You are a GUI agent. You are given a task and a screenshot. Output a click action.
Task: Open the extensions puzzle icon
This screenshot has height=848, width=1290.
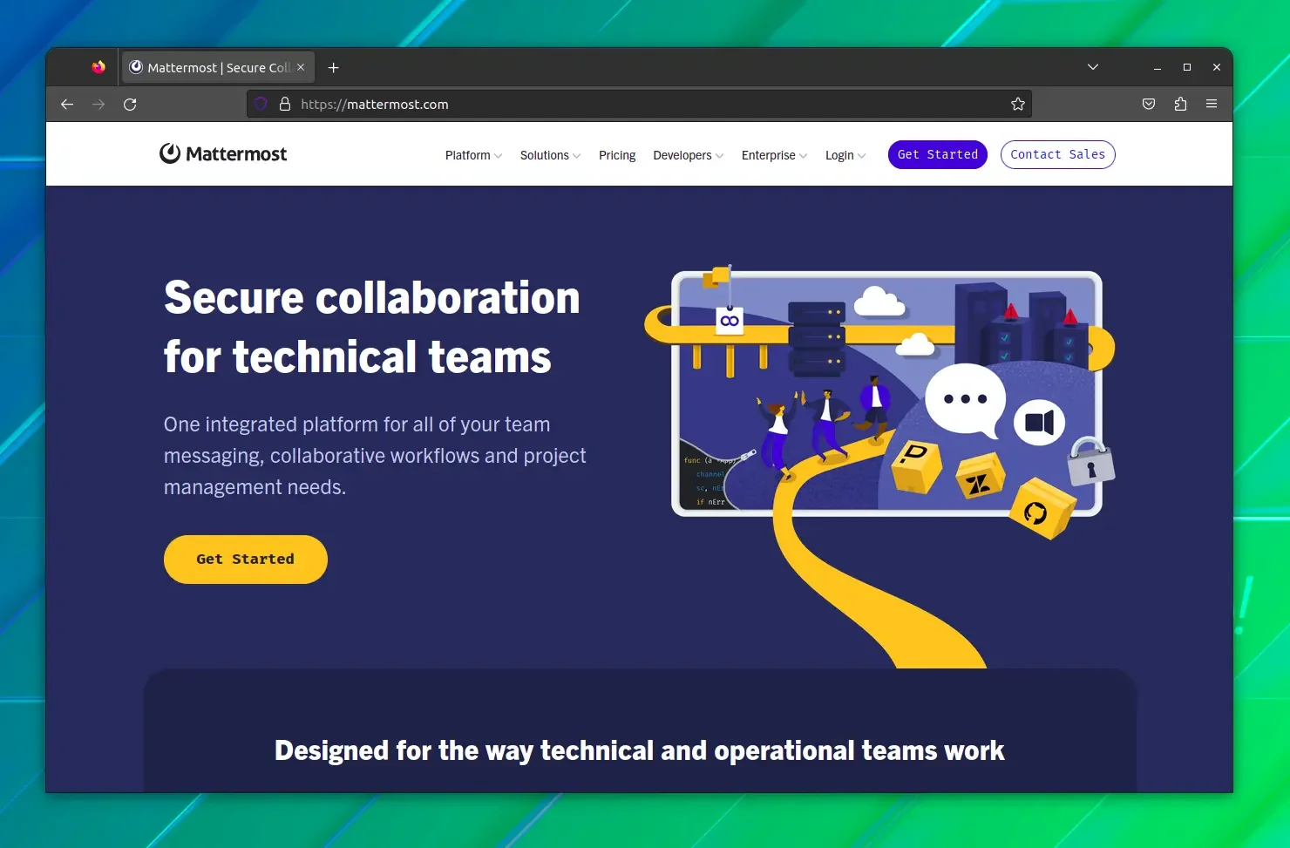(1180, 105)
